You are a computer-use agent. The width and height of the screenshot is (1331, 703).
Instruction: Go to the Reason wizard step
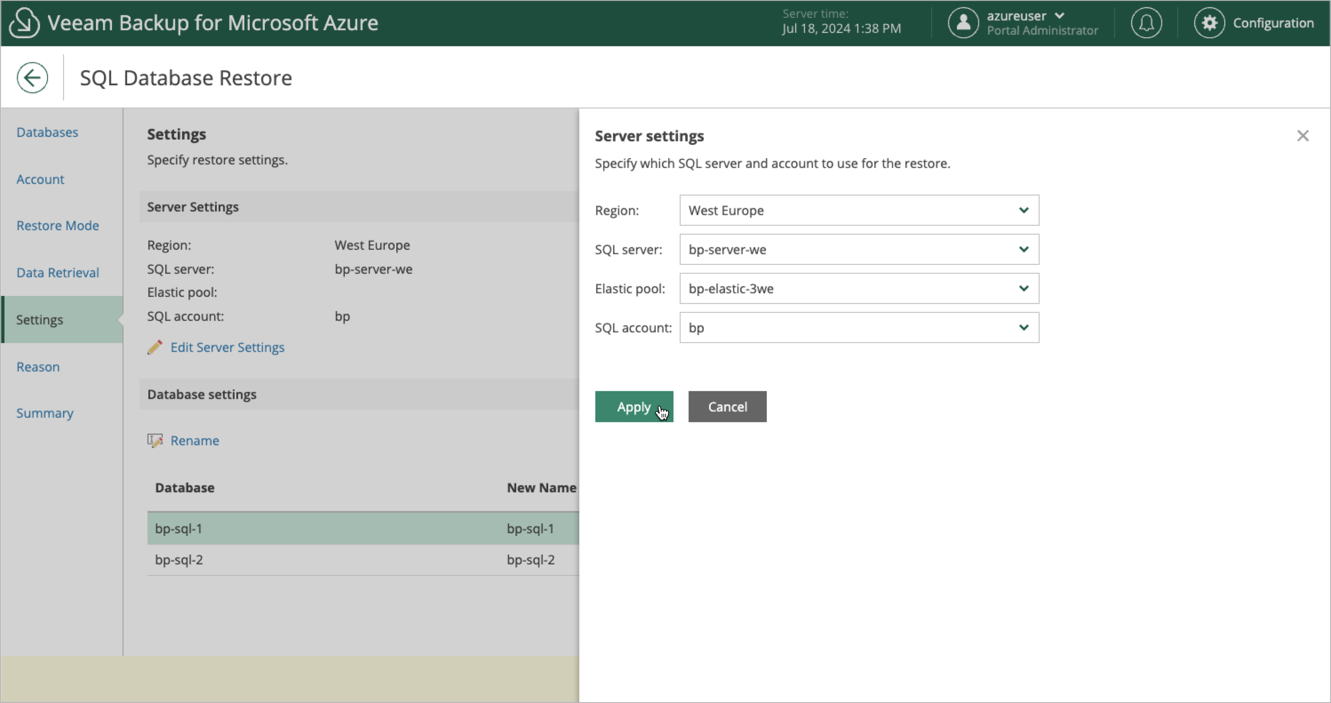(x=38, y=367)
